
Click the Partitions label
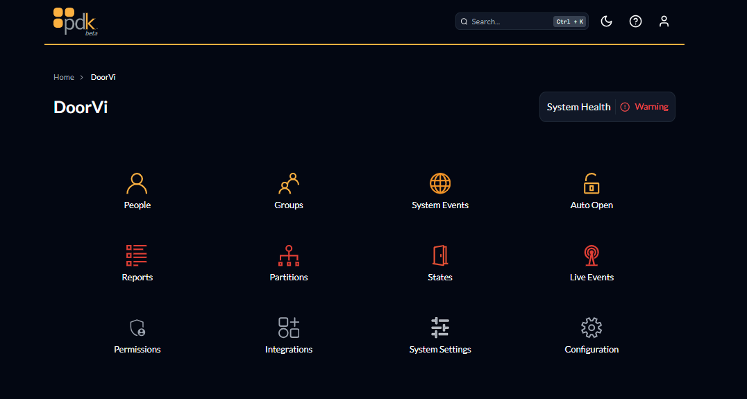pyautogui.click(x=289, y=277)
